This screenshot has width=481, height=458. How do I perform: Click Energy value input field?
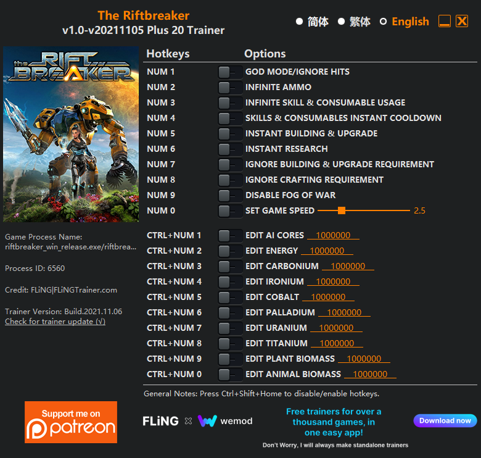327,251
